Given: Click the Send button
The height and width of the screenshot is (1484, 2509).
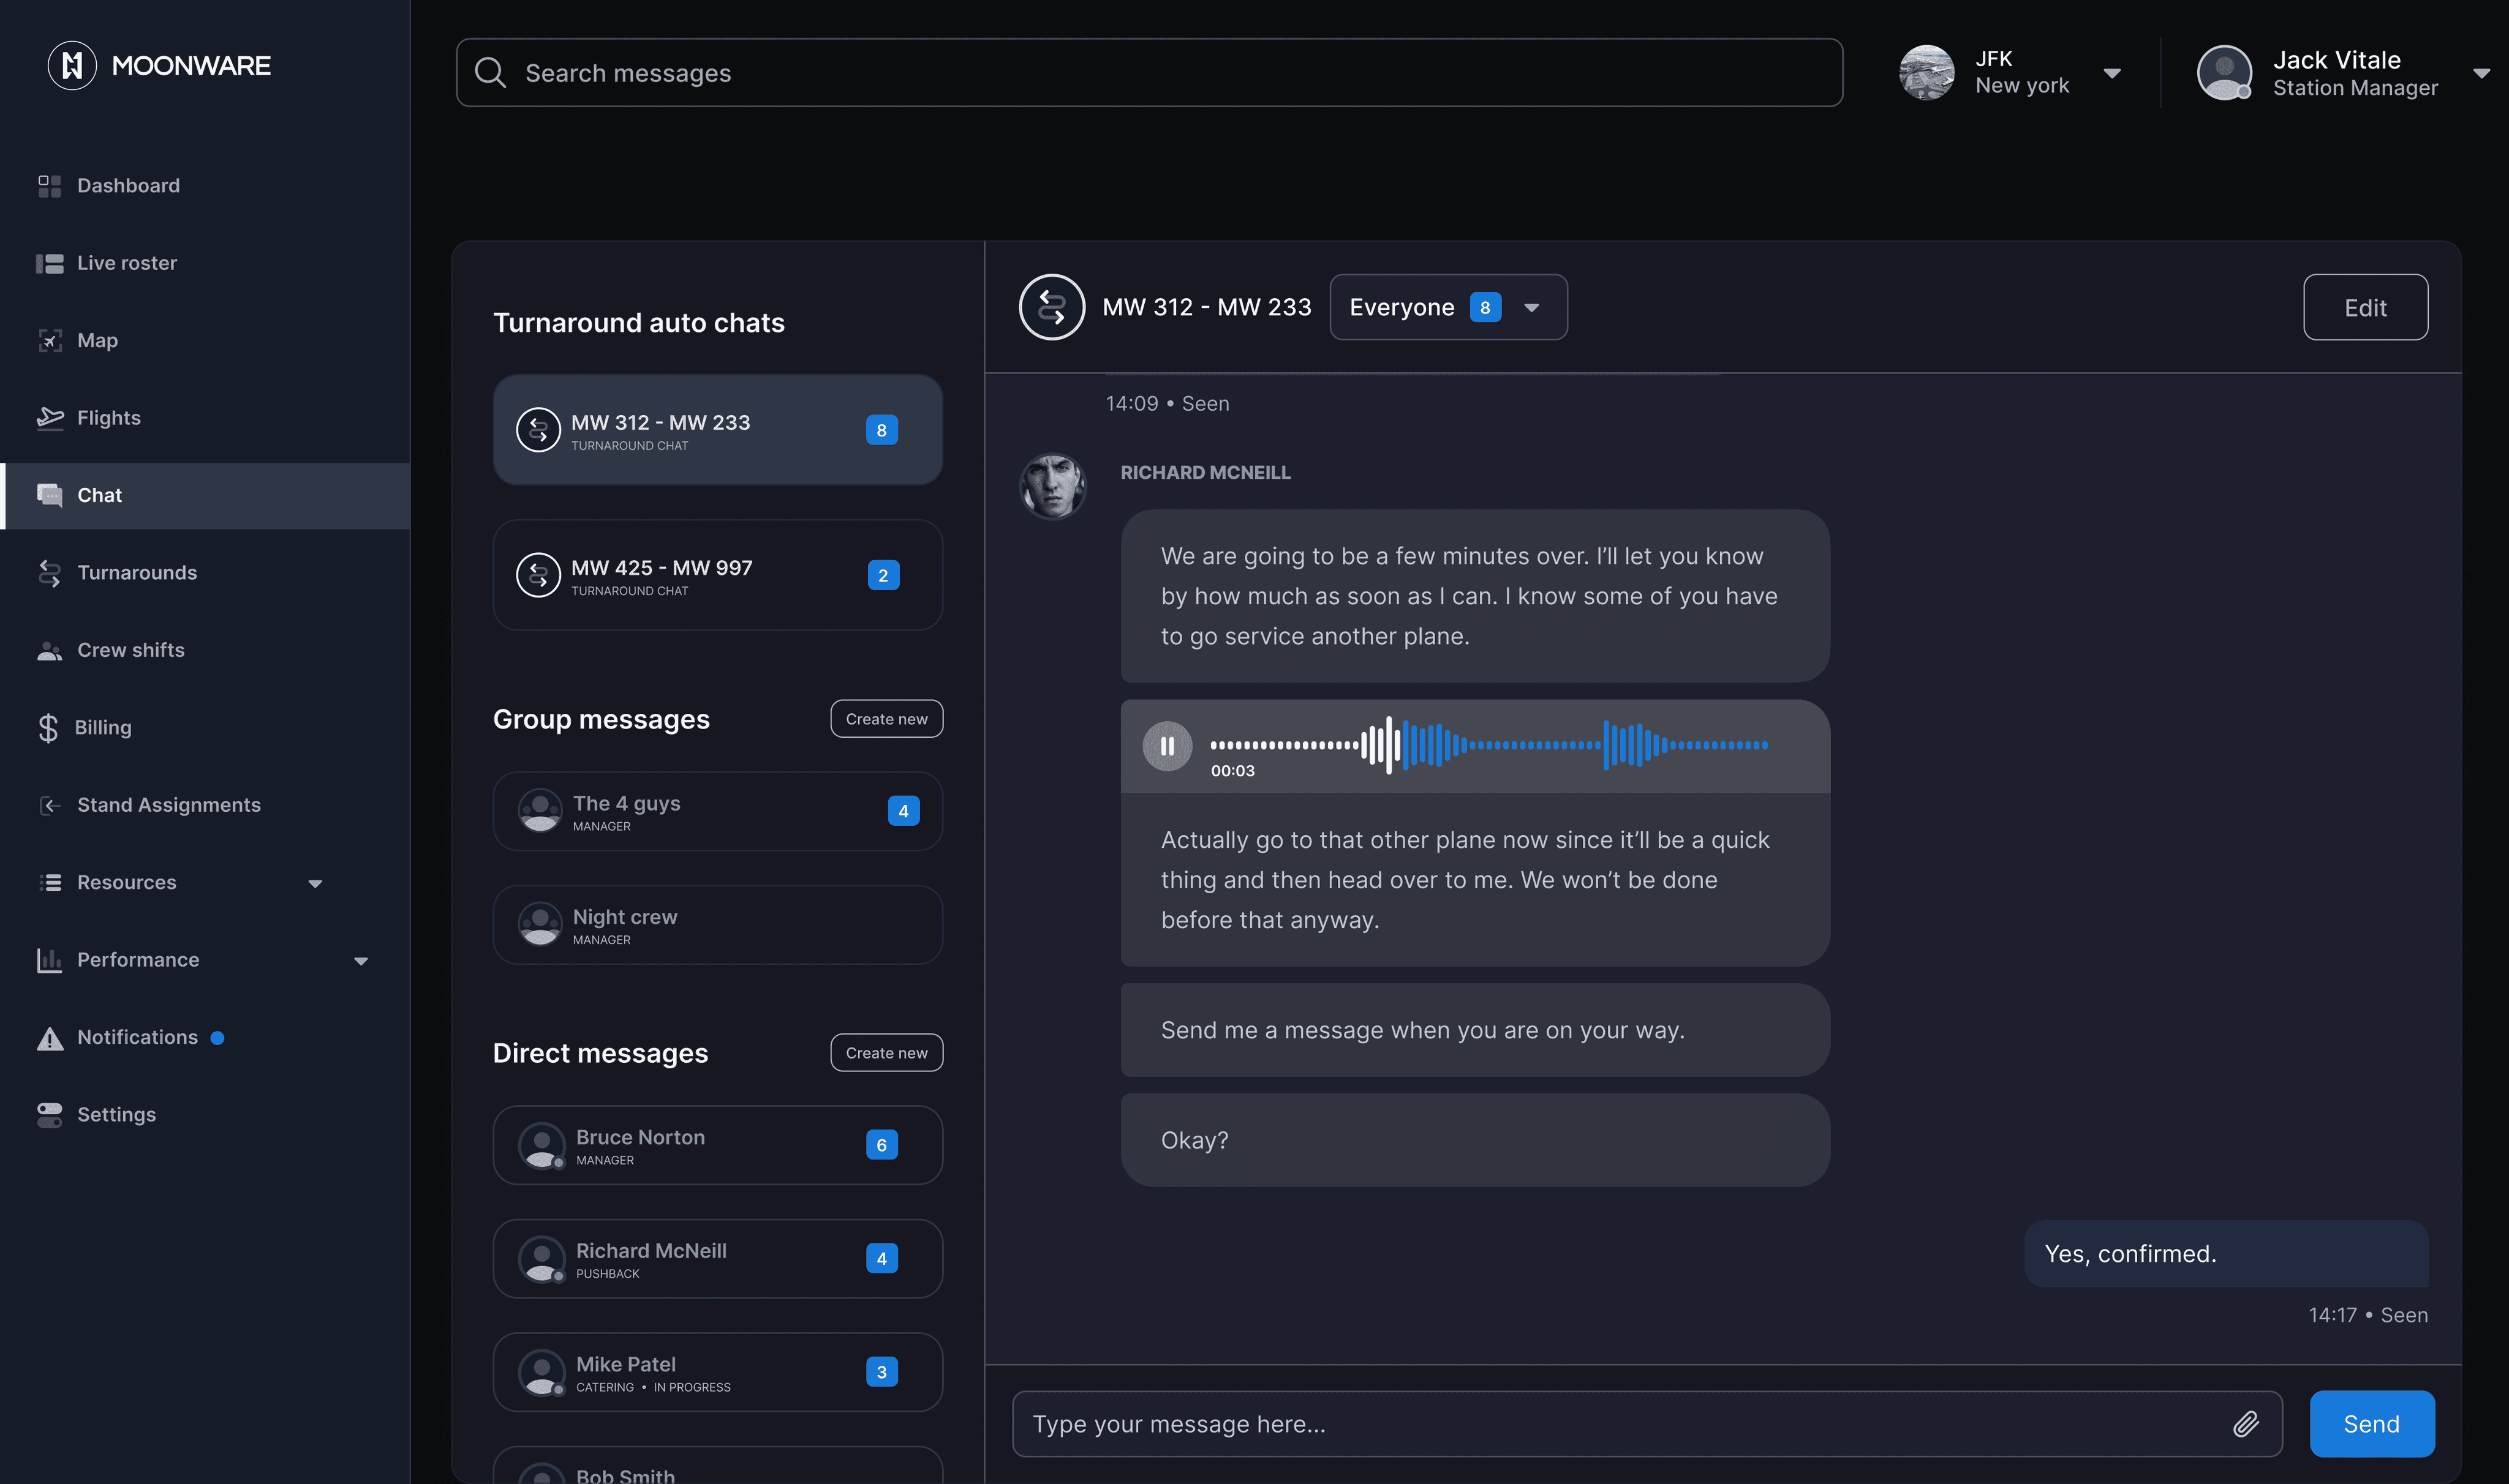Looking at the screenshot, I should click(2370, 1423).
